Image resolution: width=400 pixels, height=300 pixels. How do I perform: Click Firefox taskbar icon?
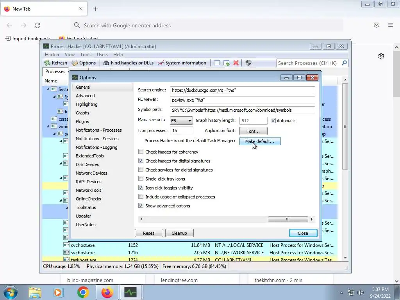pos(107,292)
